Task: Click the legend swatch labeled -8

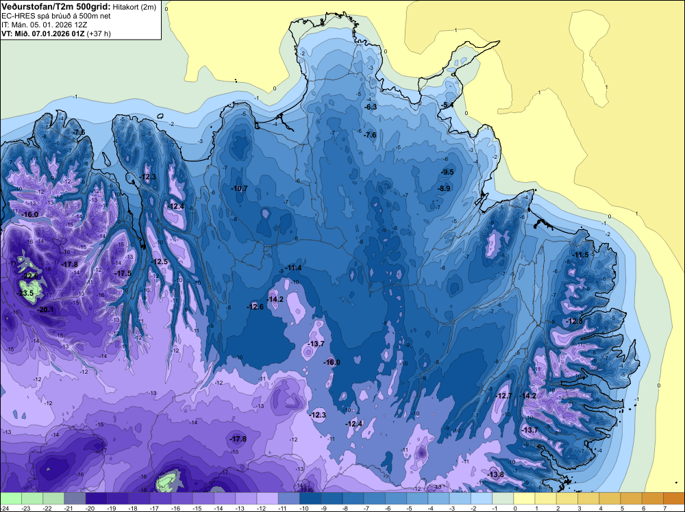Action: tap(353, 498)
